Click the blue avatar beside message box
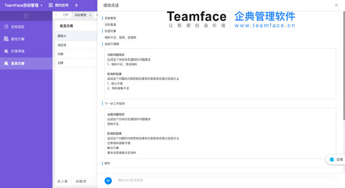 pos(108,181)
